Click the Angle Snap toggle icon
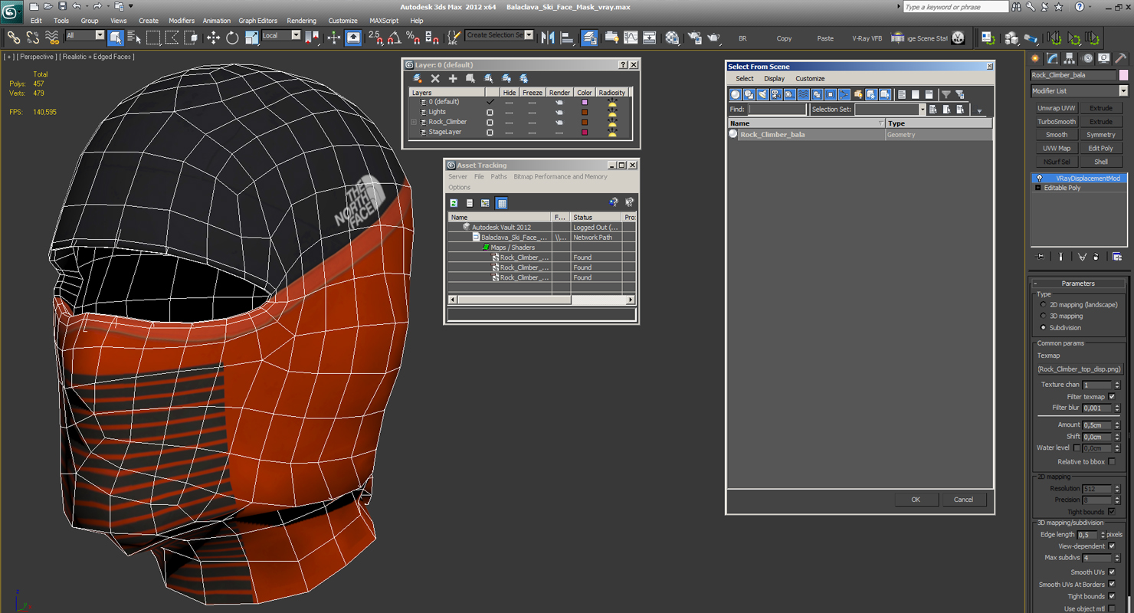Image resolution: width=1134 pixels, height=613 pixels. pyautogui.click(x=394, y=38)
